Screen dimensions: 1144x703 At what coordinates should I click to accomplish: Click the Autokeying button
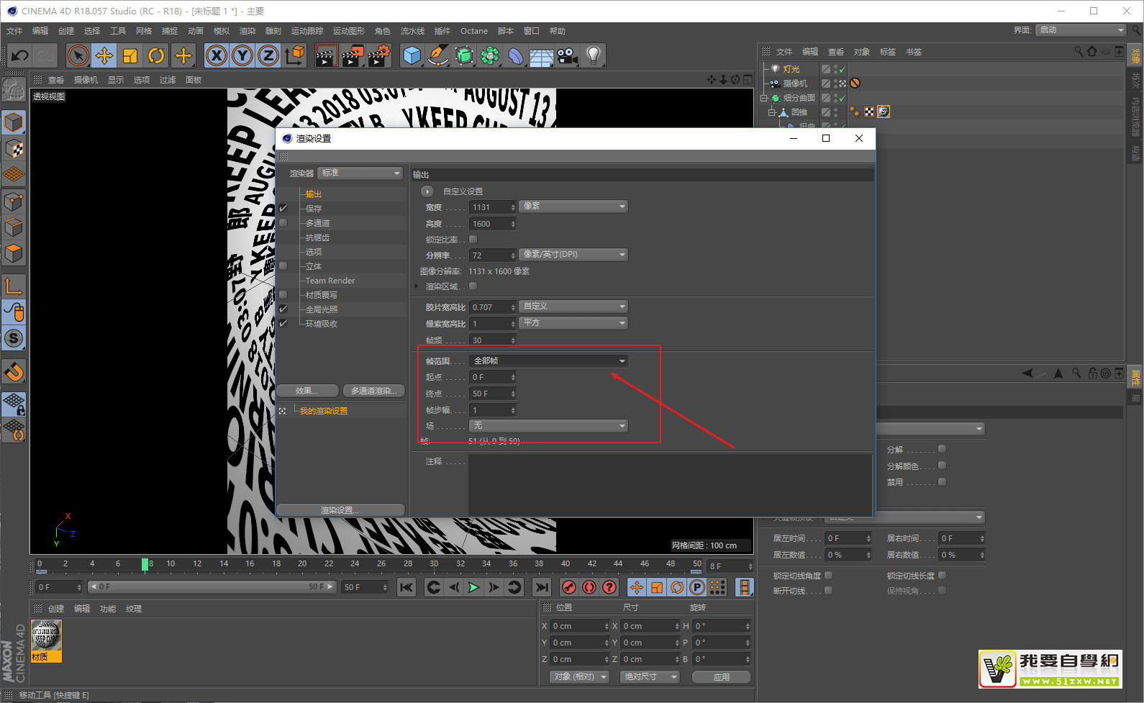click(x=589, y=587)
